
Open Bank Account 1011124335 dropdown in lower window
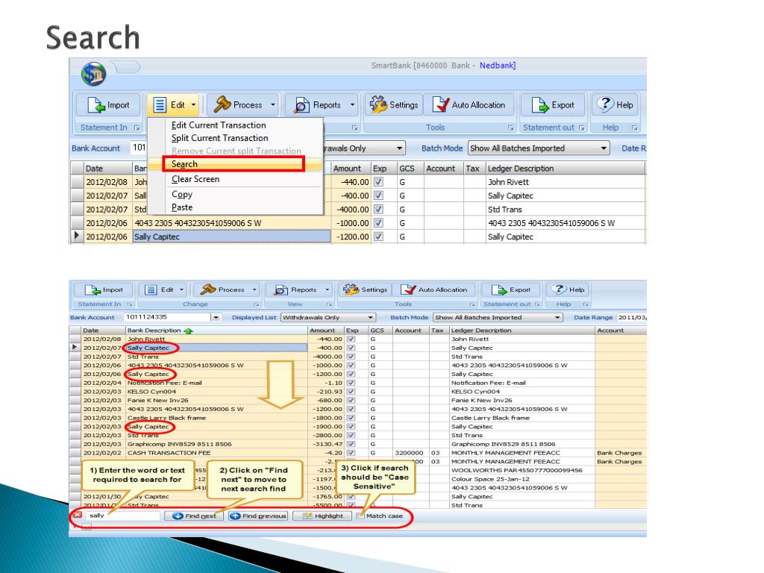pyautogui.click(x=215, y=318)
